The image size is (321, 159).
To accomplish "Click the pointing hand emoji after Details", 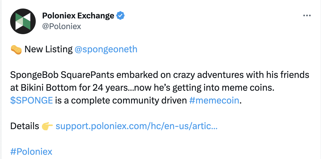I will (47, 126).
